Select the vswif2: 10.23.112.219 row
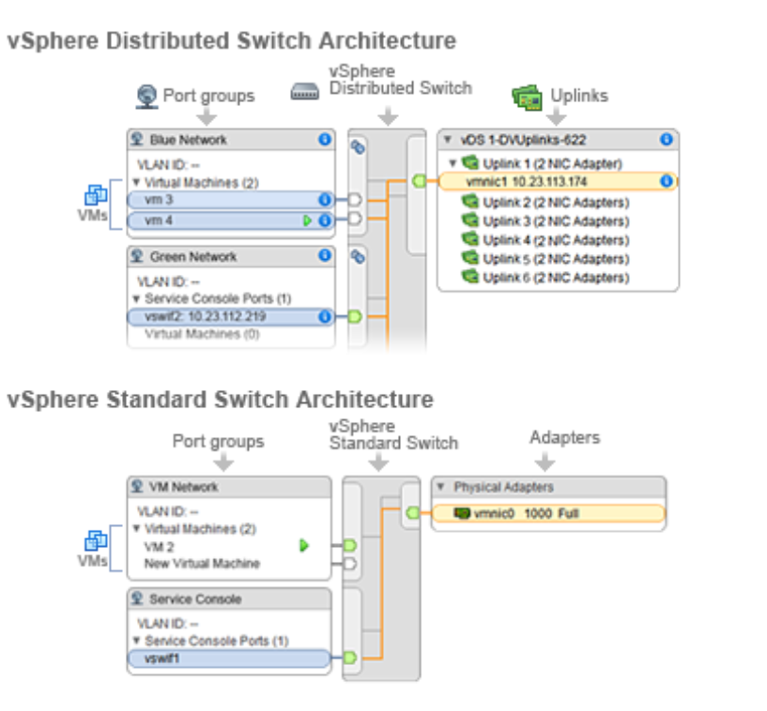 pyautogui.click(x=231, y=317)
